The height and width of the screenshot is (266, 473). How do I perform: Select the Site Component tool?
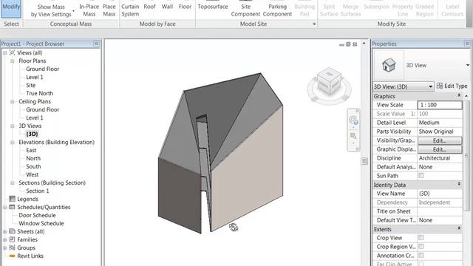point(245,10)
